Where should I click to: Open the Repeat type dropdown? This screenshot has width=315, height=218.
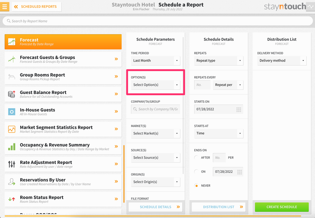coord(218,60)
